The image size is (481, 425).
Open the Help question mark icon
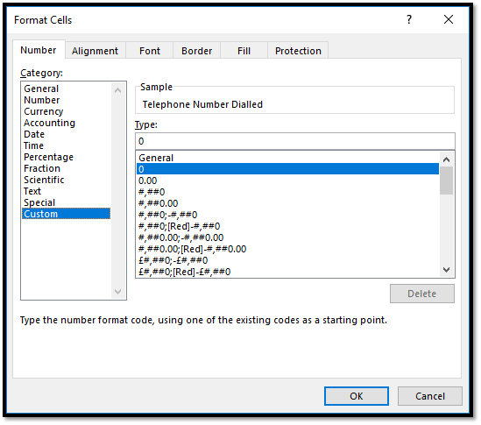pyautogui.click(x=409, y=19)
